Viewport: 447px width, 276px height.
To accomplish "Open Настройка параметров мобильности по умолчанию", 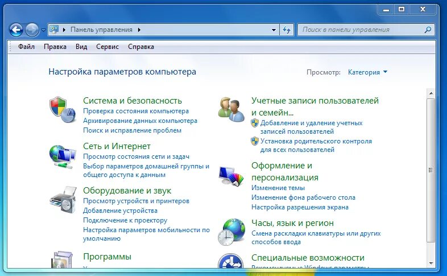I will pos(146,234).
